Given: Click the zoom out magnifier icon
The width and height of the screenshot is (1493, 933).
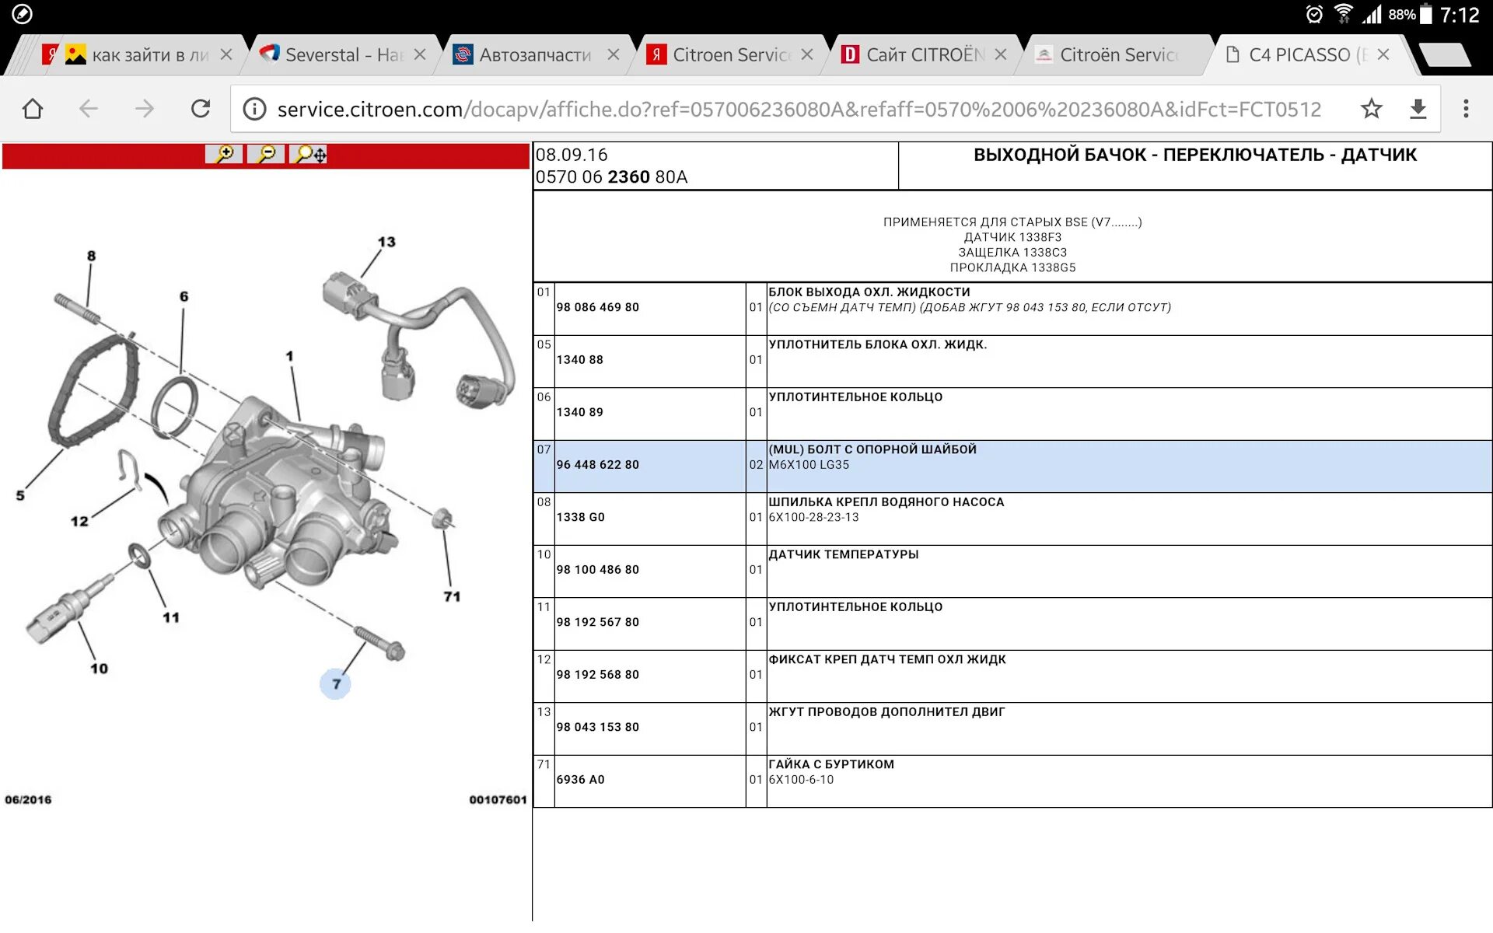Looking at the screenshot, I should pos(266,154).
